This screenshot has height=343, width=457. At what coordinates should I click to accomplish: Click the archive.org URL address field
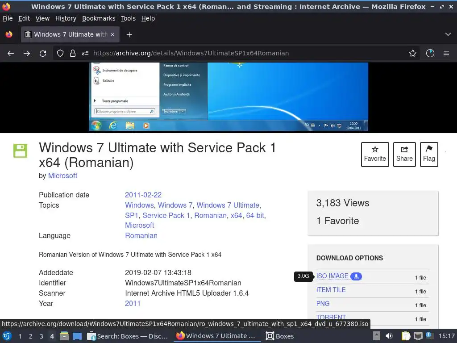(236, 53)
